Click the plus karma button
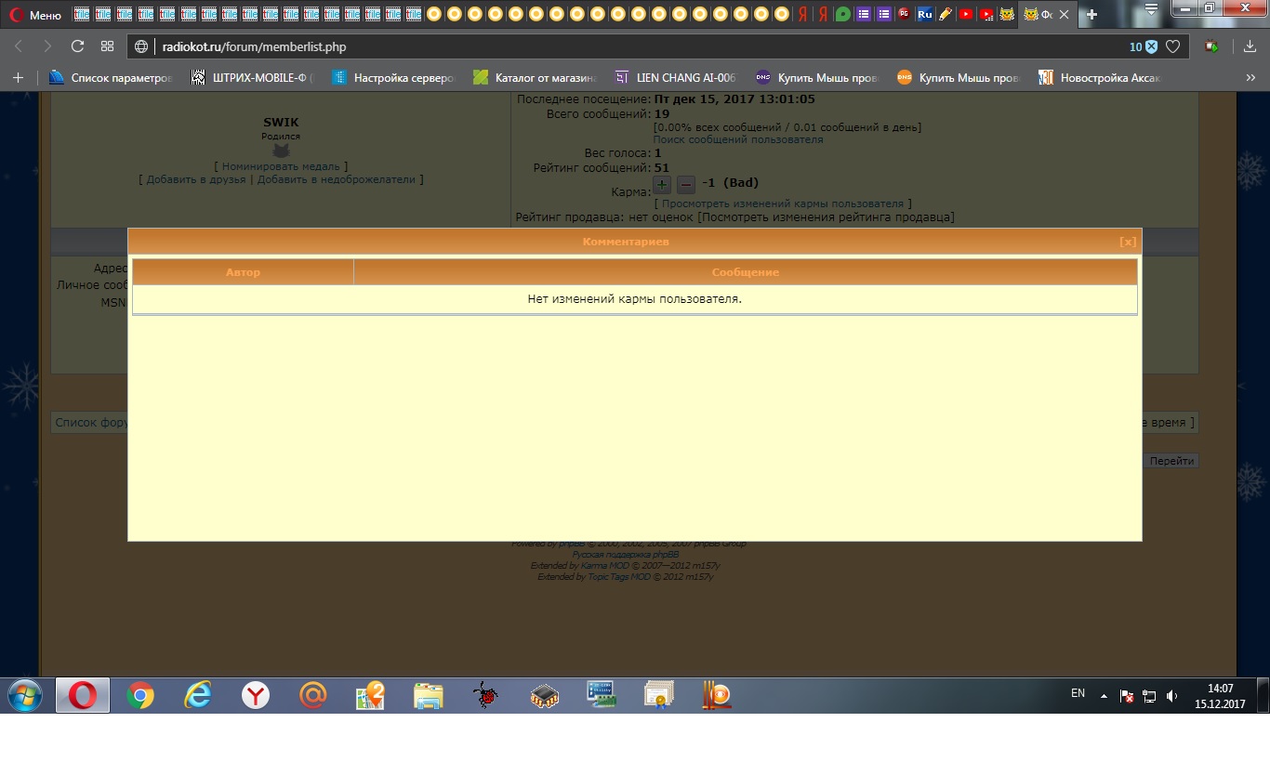 661,184
